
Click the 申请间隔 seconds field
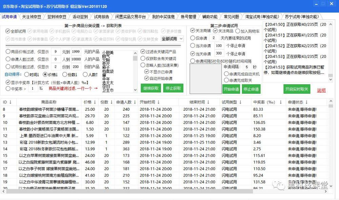(x=247, y=67)
